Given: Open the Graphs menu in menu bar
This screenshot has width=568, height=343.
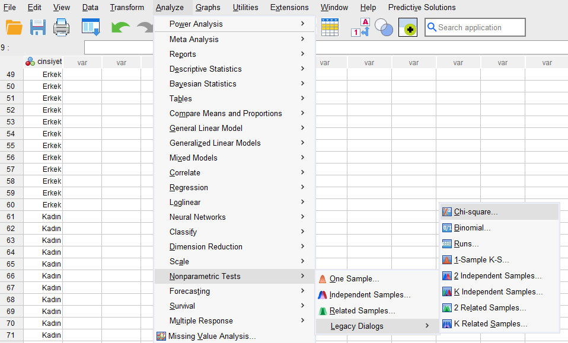Looking at the screenshot, I should 208,8.
